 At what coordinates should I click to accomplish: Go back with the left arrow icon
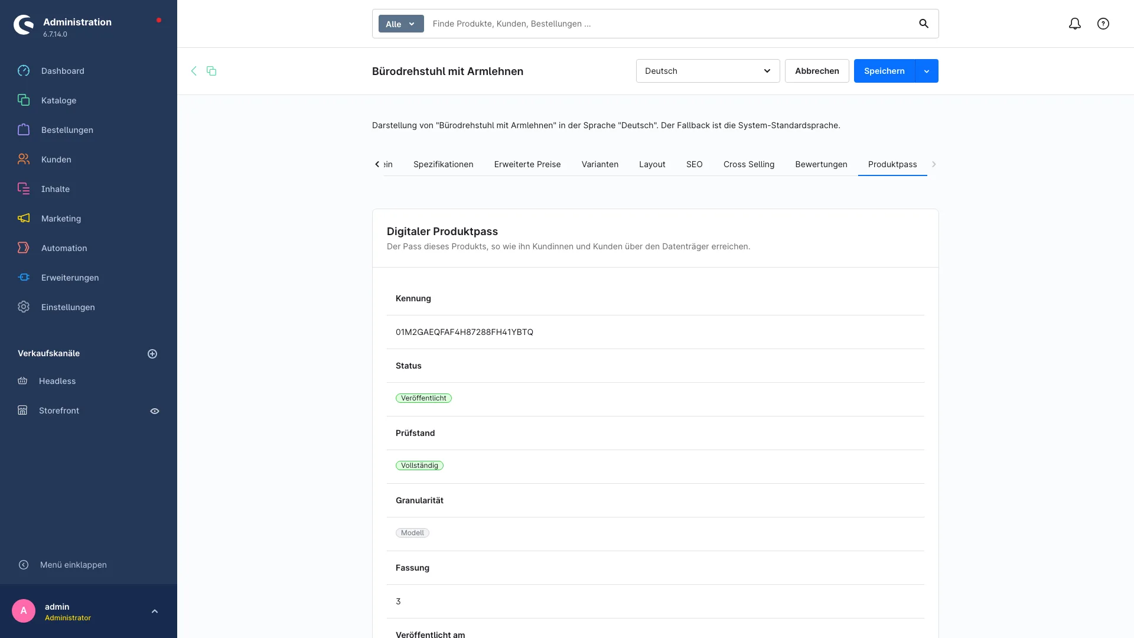pos(194,71)
